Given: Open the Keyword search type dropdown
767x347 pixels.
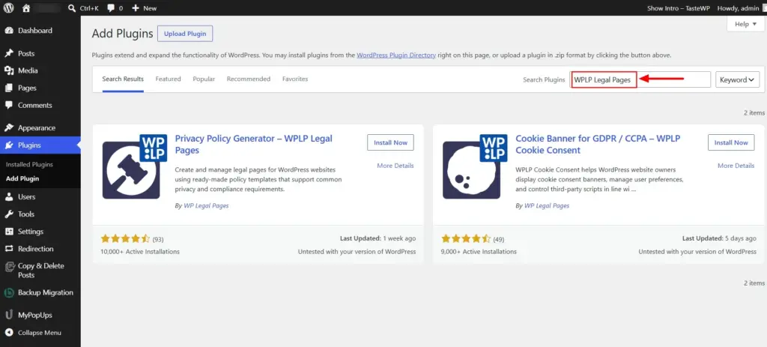Looking at the screenshot, I should click(x=737, y=79).
